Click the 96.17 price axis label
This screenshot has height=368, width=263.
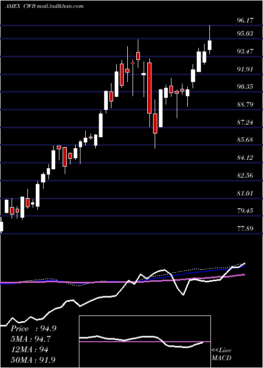tap(245, 21)
